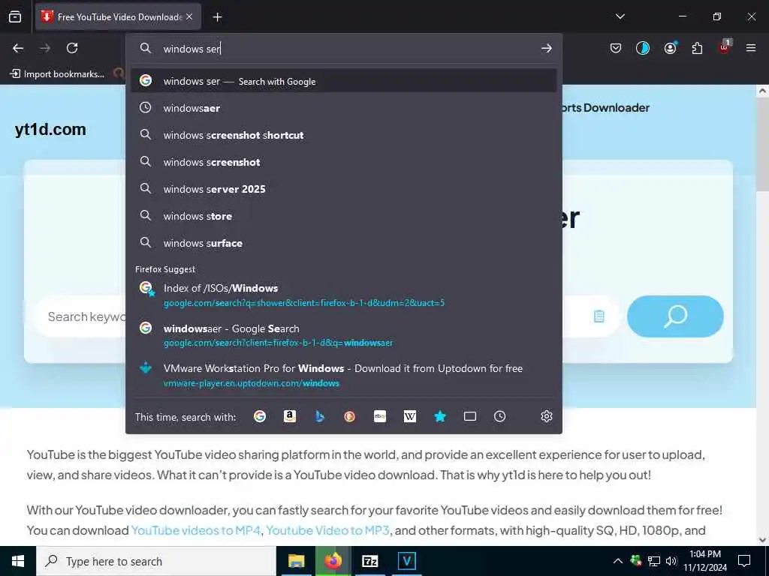Open the 7-Zip taskbar icon
This screenshot has width=769, height=576.
(369, 561)
